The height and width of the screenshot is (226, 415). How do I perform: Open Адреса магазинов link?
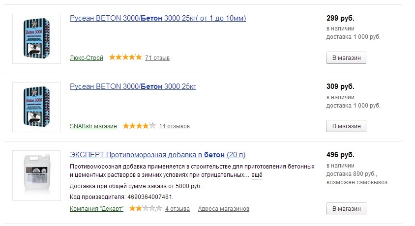click(223, 208)
